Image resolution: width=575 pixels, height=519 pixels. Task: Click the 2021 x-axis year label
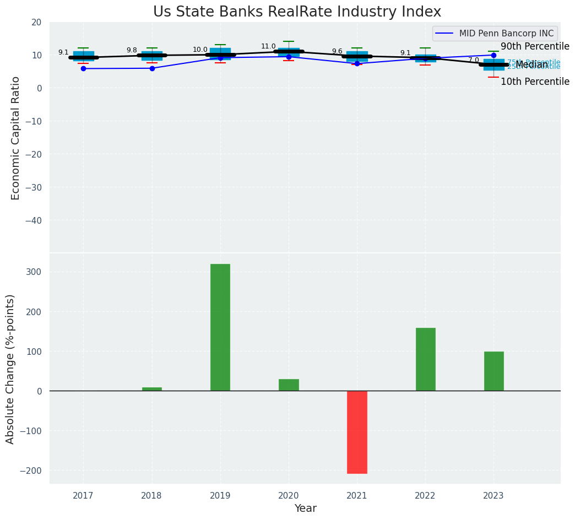357,496
